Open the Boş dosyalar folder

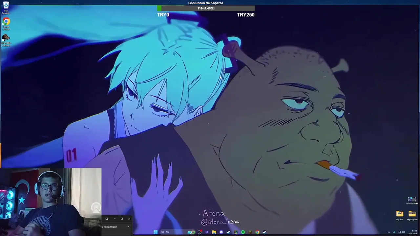pyautogui.click(x=412, y=216)
